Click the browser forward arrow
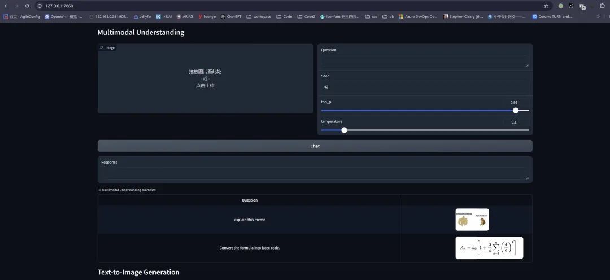610x280 pixels. tap(16, 6)
